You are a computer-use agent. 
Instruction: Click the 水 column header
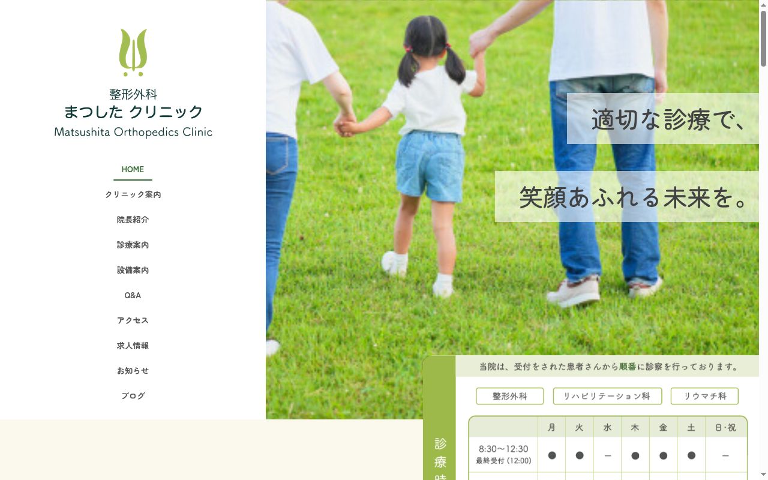coord(607,427)
